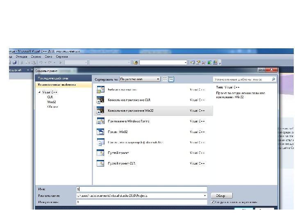Select the CLR tree item
The image size is (295, 221).
click(50, 97)
